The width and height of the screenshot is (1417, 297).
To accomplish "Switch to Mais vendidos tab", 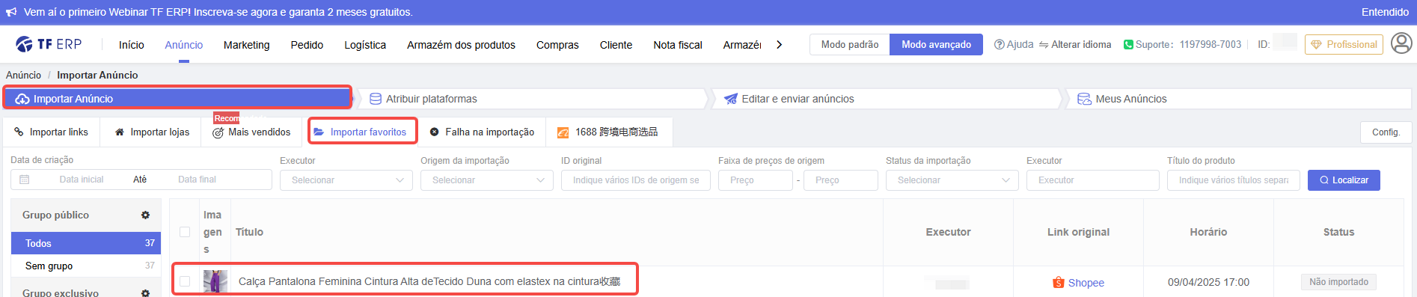I will pos(251,132).
